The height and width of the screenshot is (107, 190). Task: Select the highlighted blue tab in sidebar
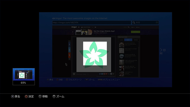point(128,40)
